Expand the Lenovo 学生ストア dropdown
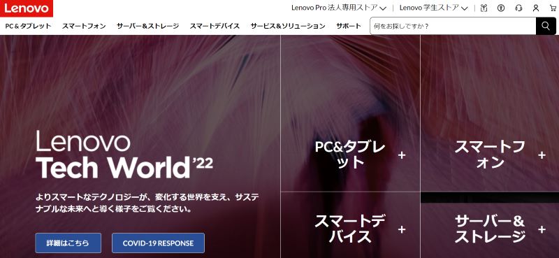This screenshot has height=258, width=559. tap(433, 8)
